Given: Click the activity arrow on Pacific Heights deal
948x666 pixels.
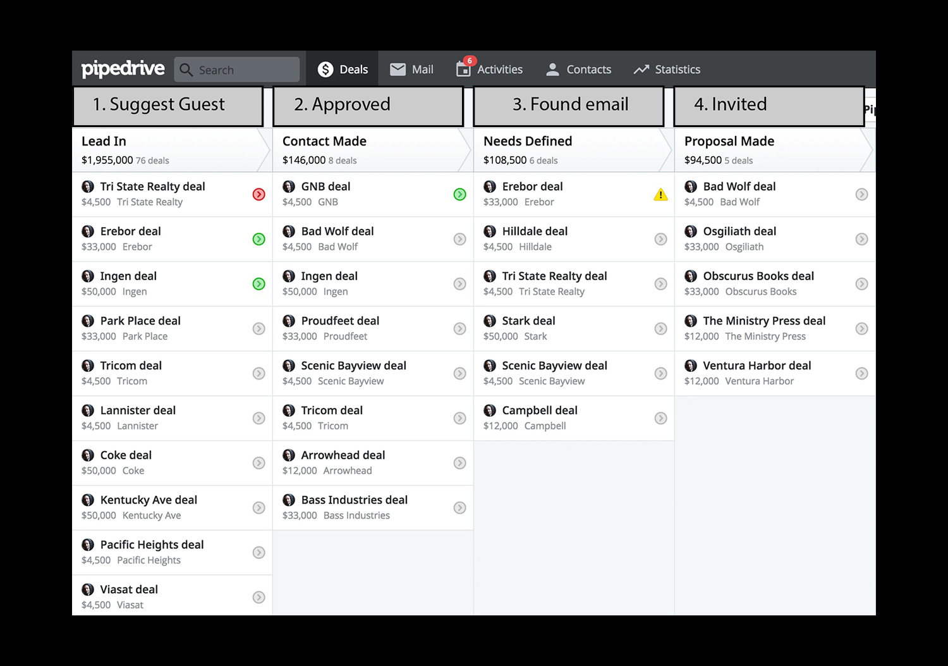Looking at the screenshot, I should point(259,553).
